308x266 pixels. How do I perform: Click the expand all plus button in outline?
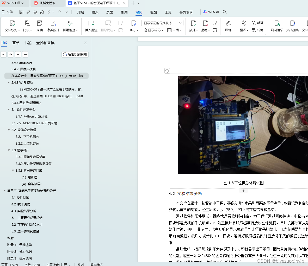click(x=18, y=54)
